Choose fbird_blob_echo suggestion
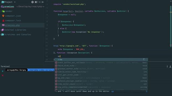 pos(101,66)
